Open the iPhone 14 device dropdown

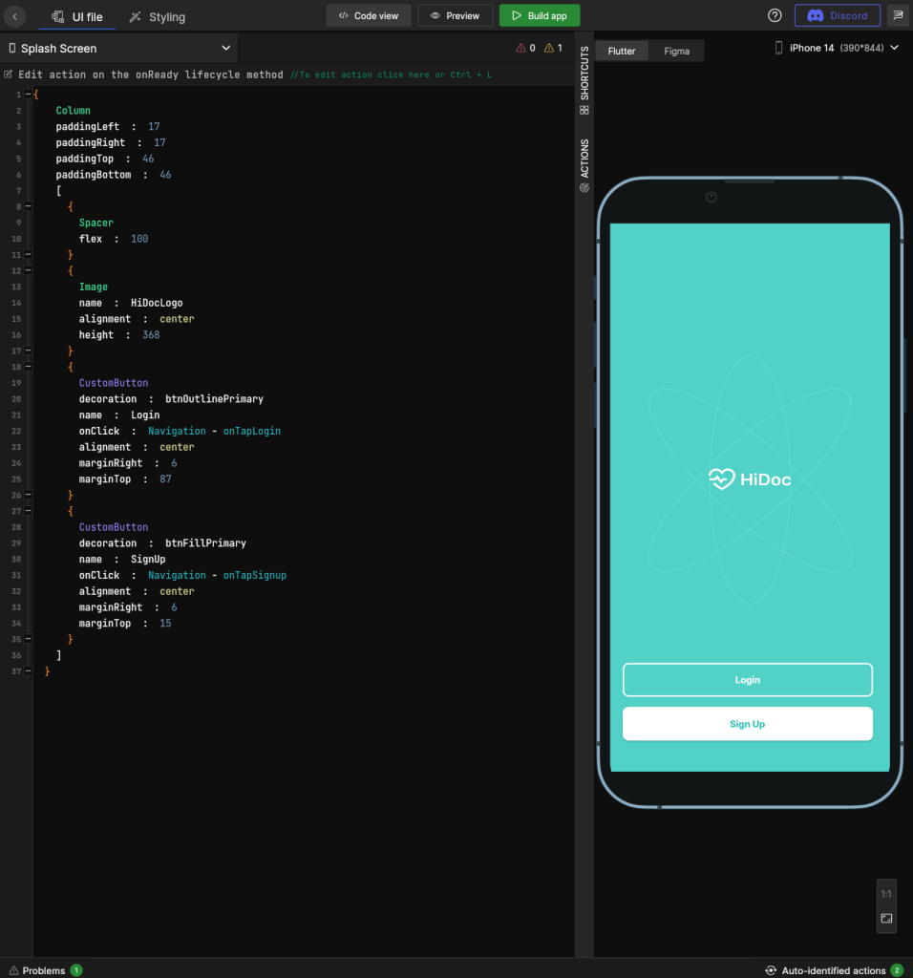point(837,48)
